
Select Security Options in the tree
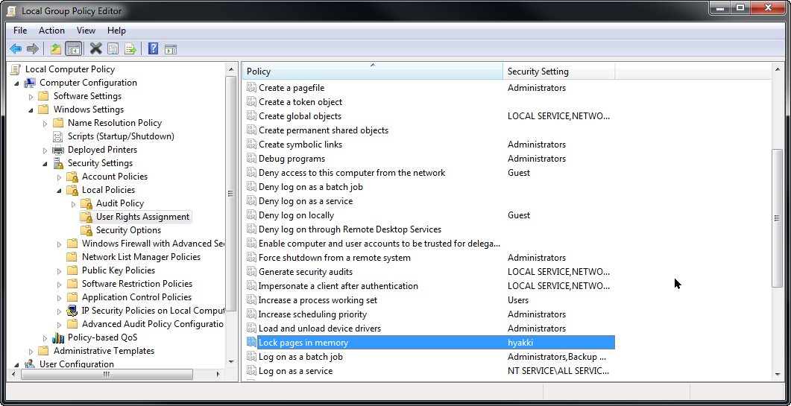pos(128,230)
